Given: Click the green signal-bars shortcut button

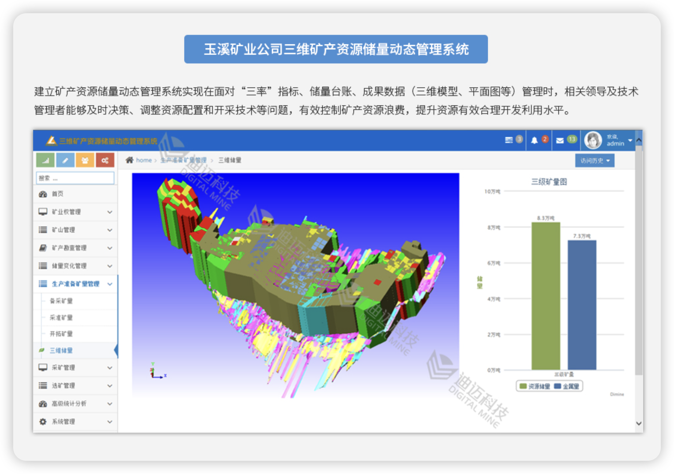Looking at the screenshot, I should pyautogui.click(x=45, y=160).
